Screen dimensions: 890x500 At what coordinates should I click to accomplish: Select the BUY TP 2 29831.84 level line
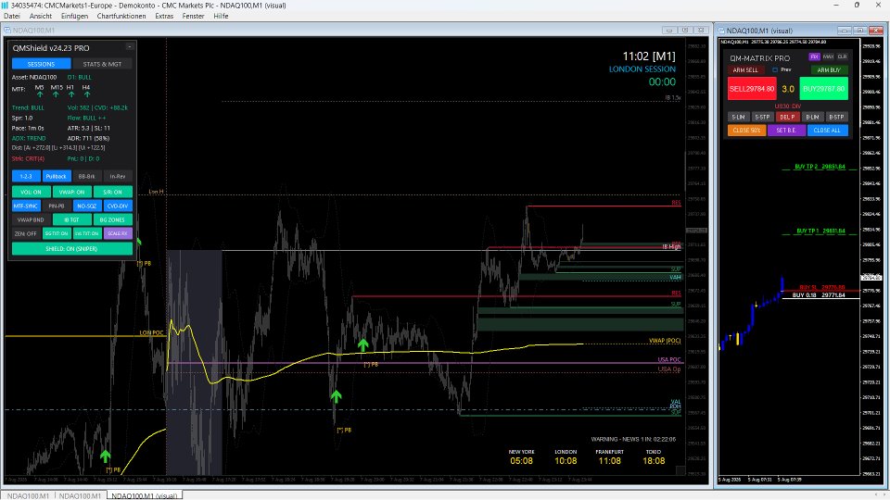(x=820, y=167)
